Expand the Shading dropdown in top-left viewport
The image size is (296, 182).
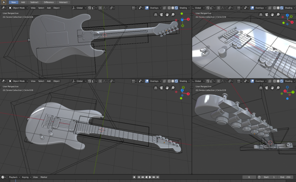183,8
